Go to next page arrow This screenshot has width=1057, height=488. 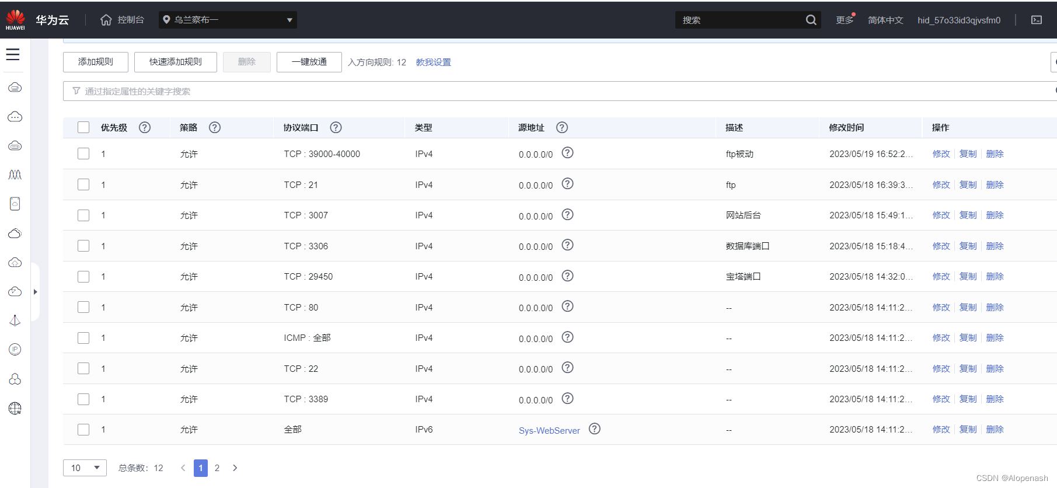tap(235, 468)
